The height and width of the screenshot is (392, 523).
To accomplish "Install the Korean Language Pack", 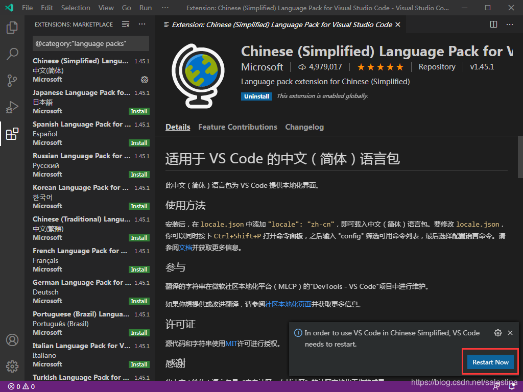I will pyautogui.click(x=139, y=206).
